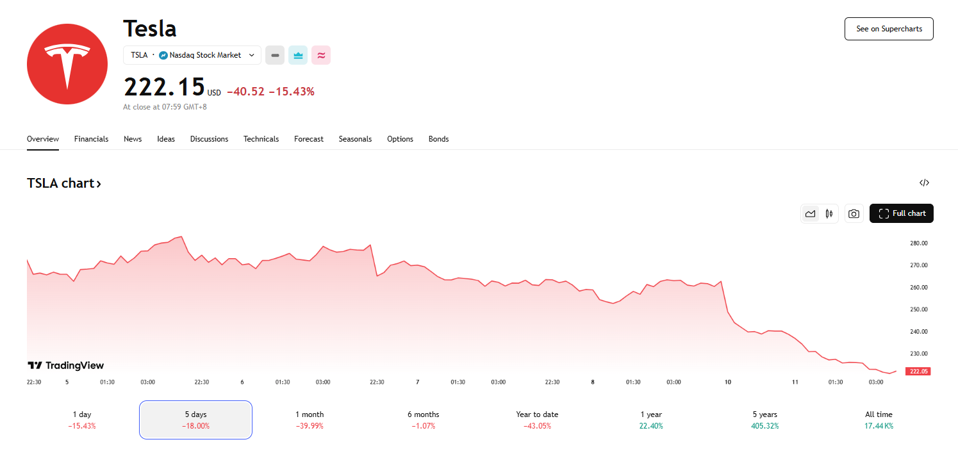
Task: Click the red Tesla logo
Action: click(68, 63)
